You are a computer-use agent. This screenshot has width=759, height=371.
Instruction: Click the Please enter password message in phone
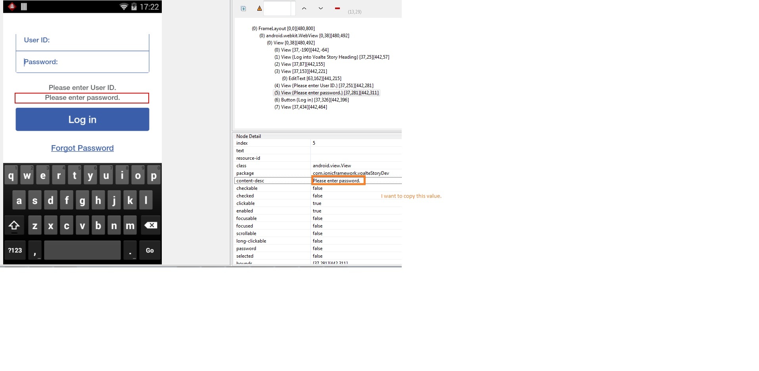tap(82, 98)
